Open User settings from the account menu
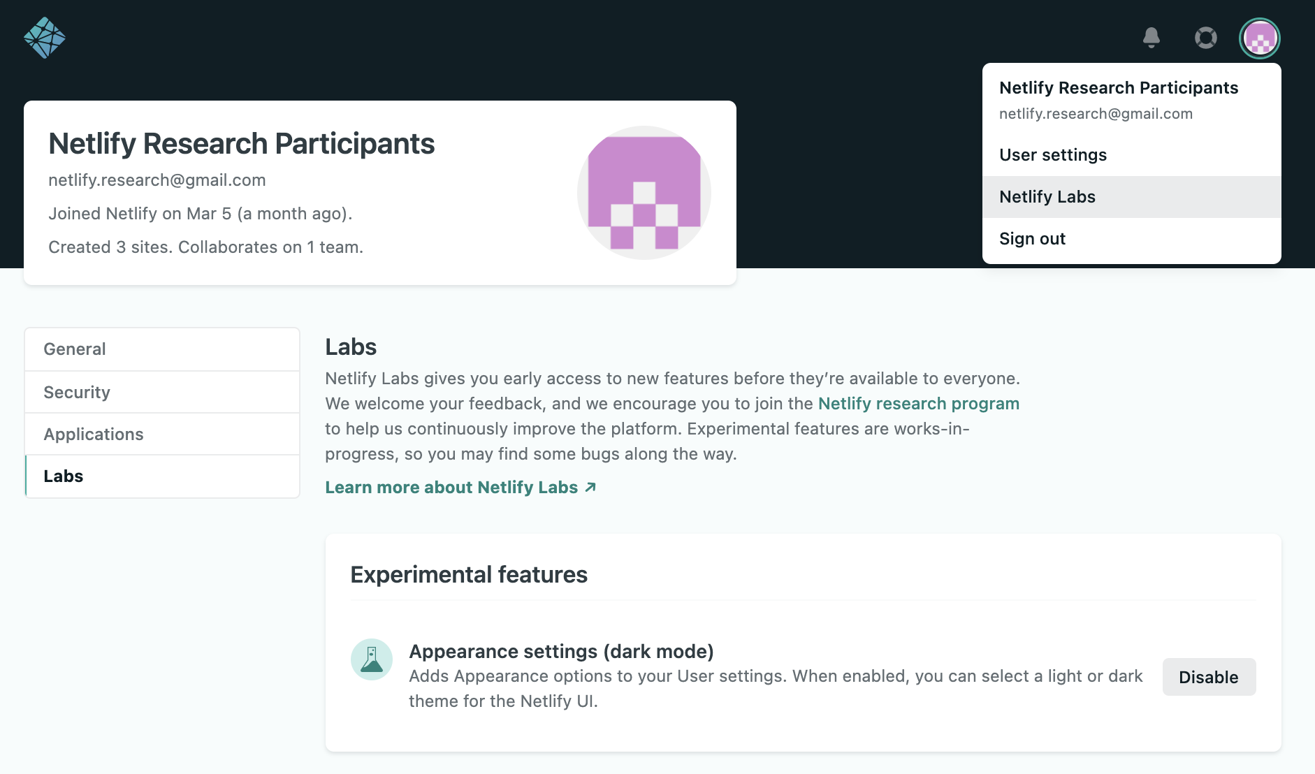Screen dimensions: 1315x774 click(1052, 154)
